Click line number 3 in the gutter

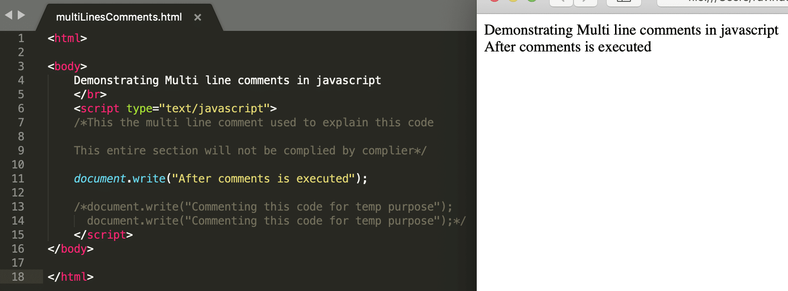[x=21, y=66]
